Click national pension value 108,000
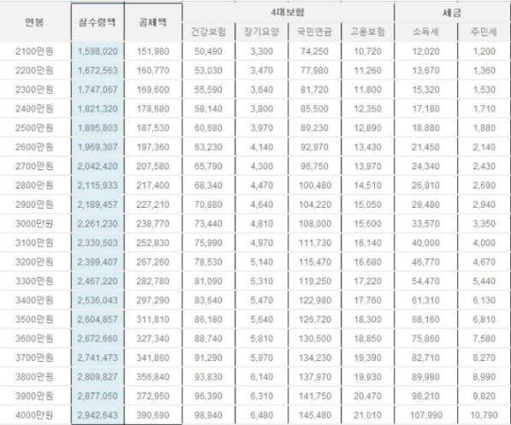 tap(315, 223)
